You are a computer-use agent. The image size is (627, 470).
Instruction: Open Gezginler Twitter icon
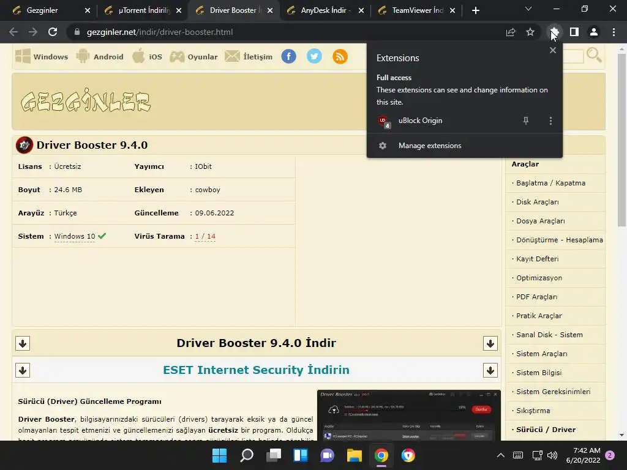click(x=314, y=56)
